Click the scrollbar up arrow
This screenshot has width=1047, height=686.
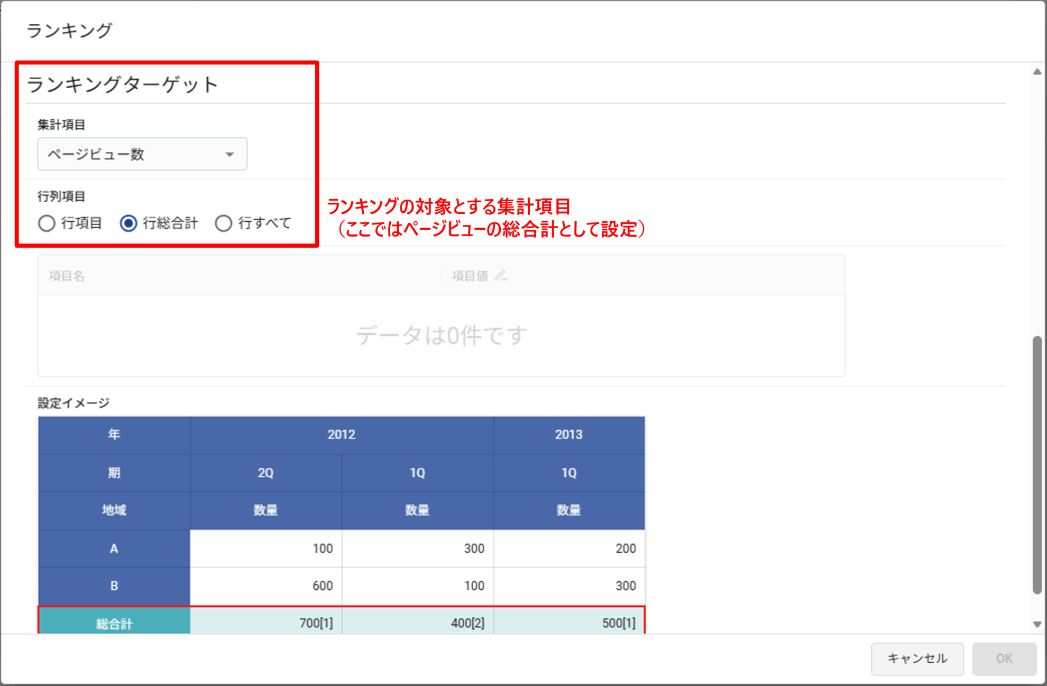[x=1037, y=72]
